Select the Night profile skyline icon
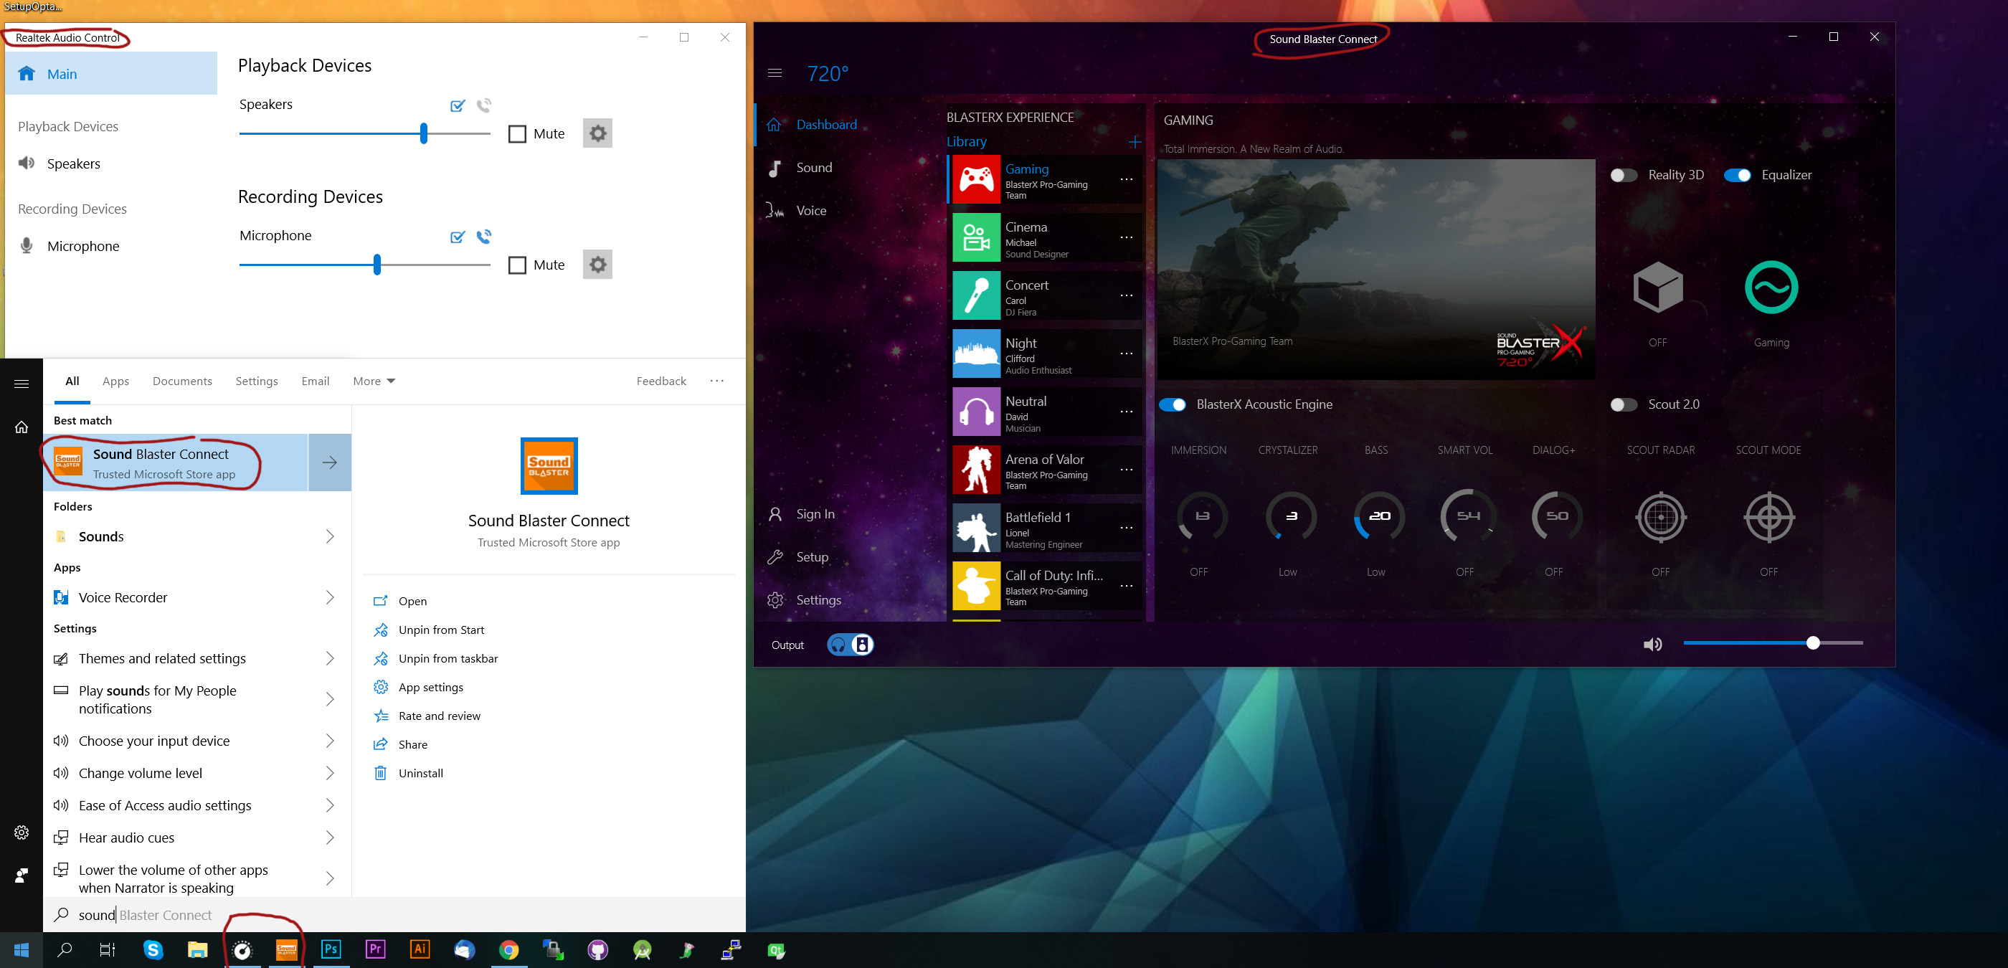 [976, 353]
